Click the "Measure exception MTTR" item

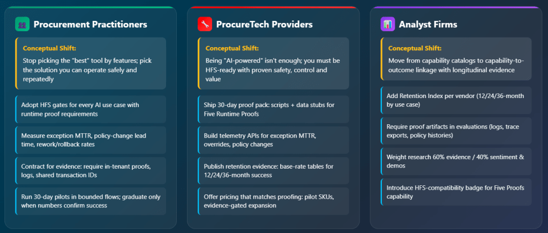point(91,140)
